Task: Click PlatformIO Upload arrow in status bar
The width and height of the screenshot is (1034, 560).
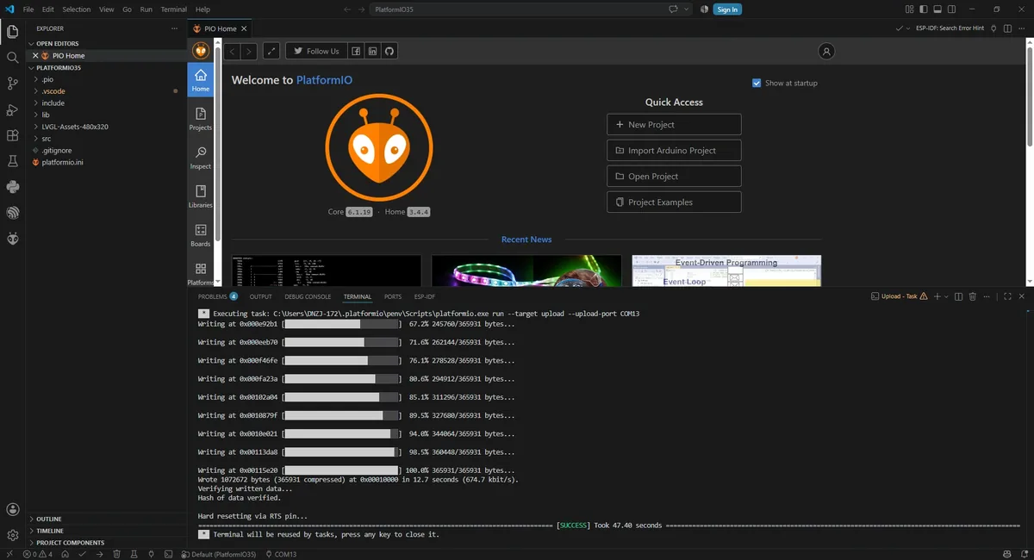Action: [x=99, y=554]
